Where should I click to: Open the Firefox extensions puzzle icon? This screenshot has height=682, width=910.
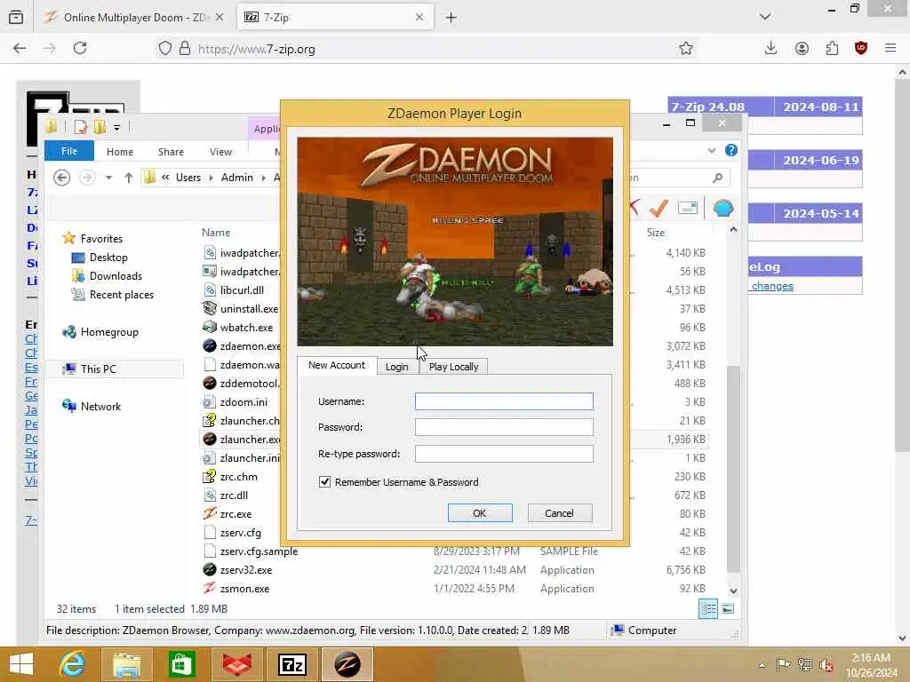tap(832, 49)
